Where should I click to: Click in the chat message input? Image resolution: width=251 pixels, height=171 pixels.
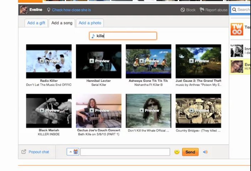pyautogui.click(x=125, y=152)
